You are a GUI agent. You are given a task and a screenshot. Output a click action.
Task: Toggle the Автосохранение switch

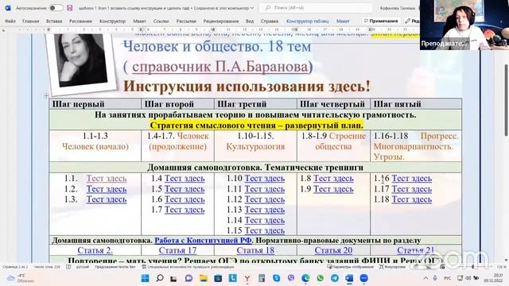pos(56,8)
